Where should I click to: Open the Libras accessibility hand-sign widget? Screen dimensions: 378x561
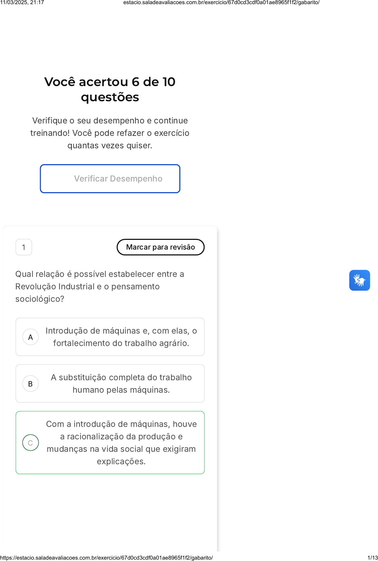359,280
